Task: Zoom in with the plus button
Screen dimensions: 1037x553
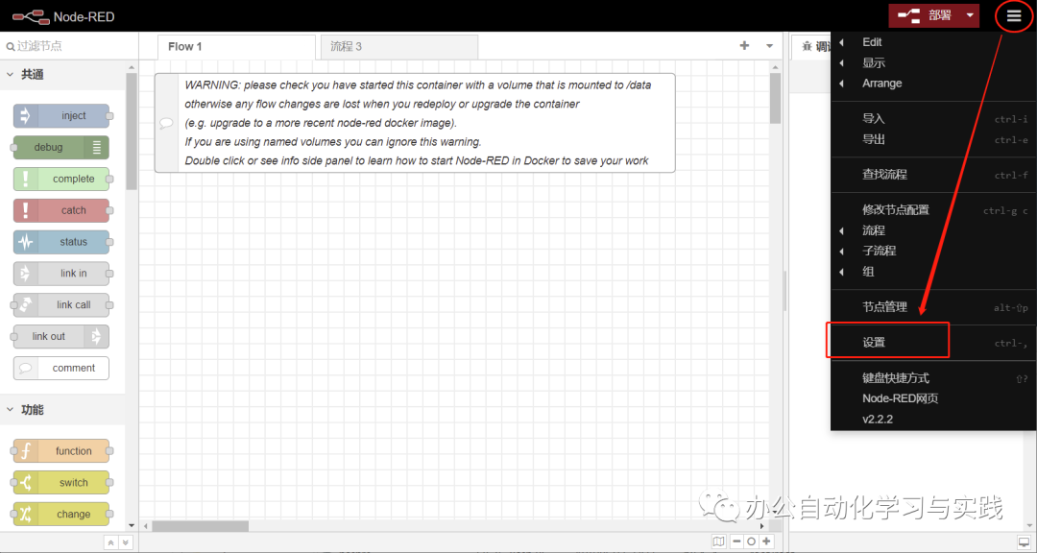Action: (x=766, y=541)
